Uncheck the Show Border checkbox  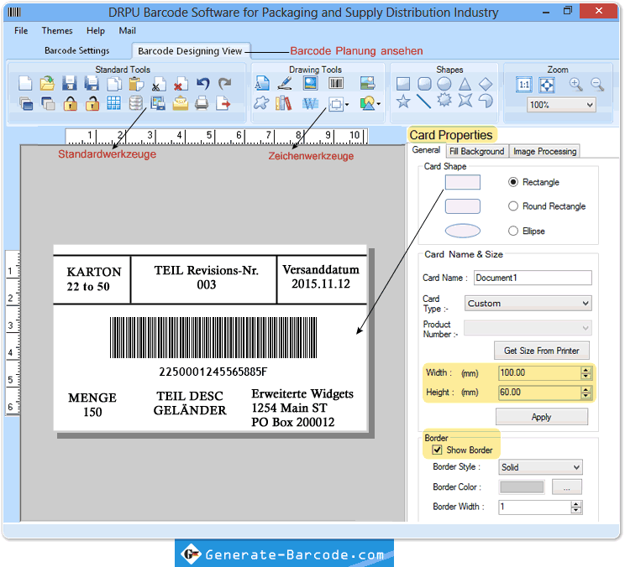pos(438,450)
